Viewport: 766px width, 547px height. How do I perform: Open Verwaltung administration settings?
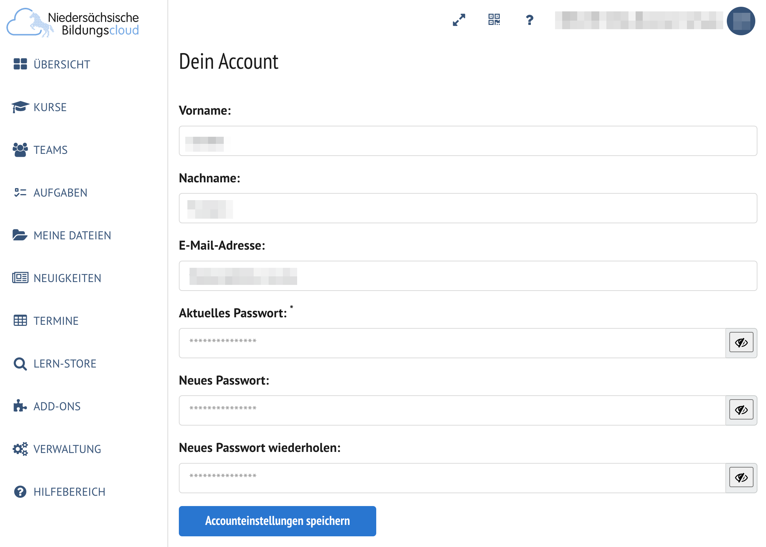(57, 449)
